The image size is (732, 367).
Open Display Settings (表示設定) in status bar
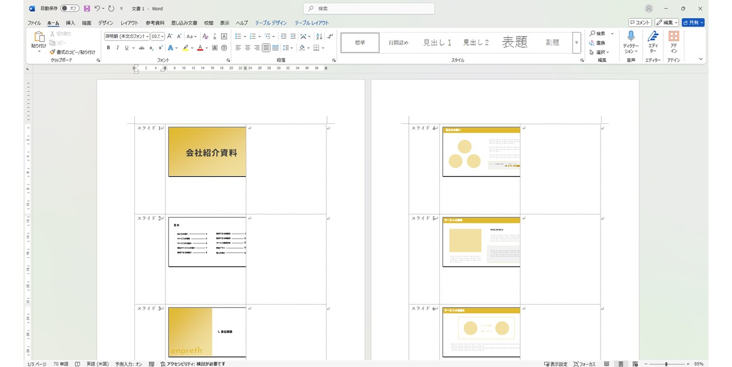click(x=556, y=364)
